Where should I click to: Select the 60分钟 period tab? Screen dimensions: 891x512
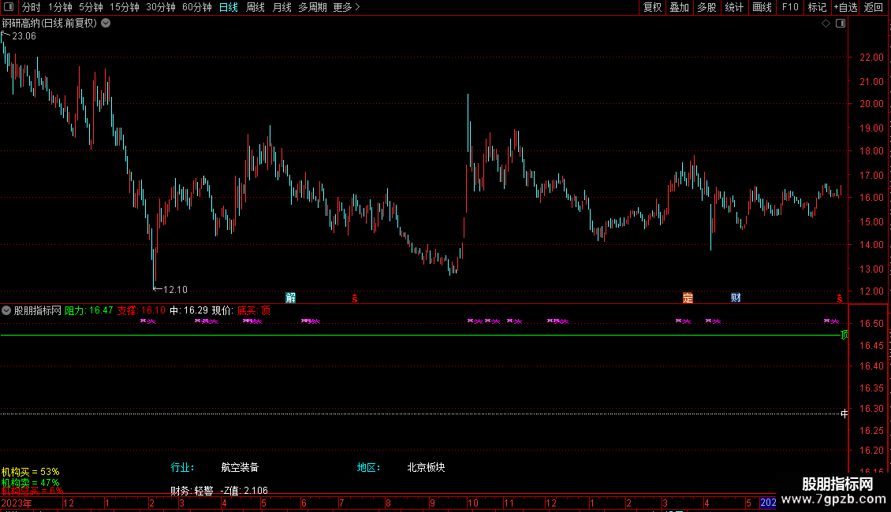[x=196, y=7]
